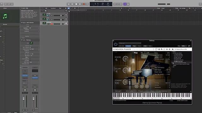This screenshot has height=113, width=202.
Task: Select the Intimate preset button
Action: point(129,91)
